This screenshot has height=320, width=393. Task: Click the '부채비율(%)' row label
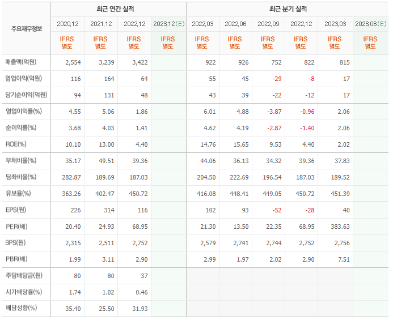(x=21, y=160)
